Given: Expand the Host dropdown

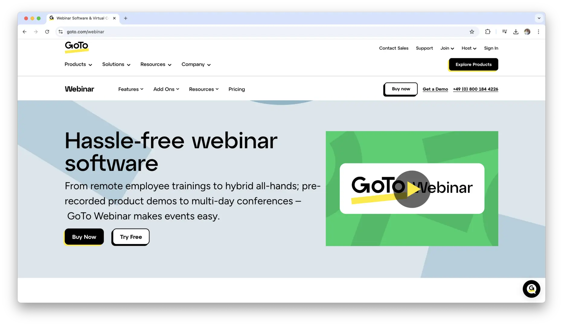Looking at the screenshot, I should [469, 48].
